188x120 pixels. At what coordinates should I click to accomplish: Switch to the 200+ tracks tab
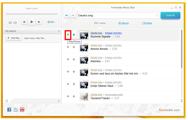[x=100, y=23]
